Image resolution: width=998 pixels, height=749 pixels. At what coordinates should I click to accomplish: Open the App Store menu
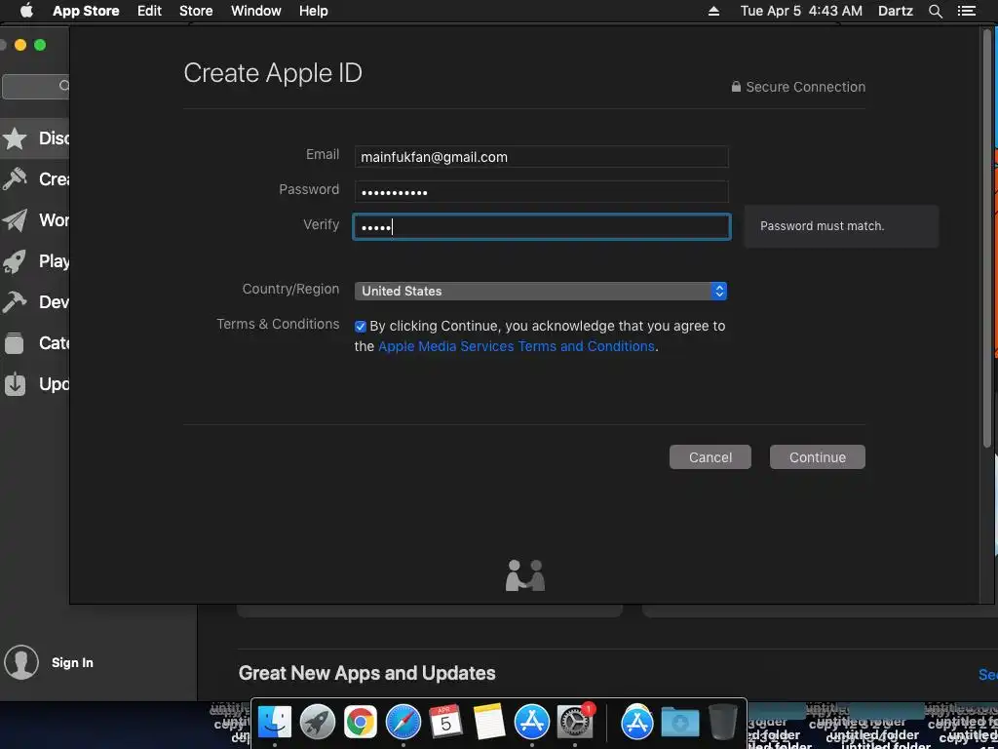[x=86, y=11]
